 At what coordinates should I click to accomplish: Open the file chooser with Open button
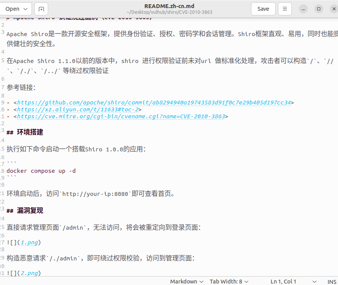[12, 9]
